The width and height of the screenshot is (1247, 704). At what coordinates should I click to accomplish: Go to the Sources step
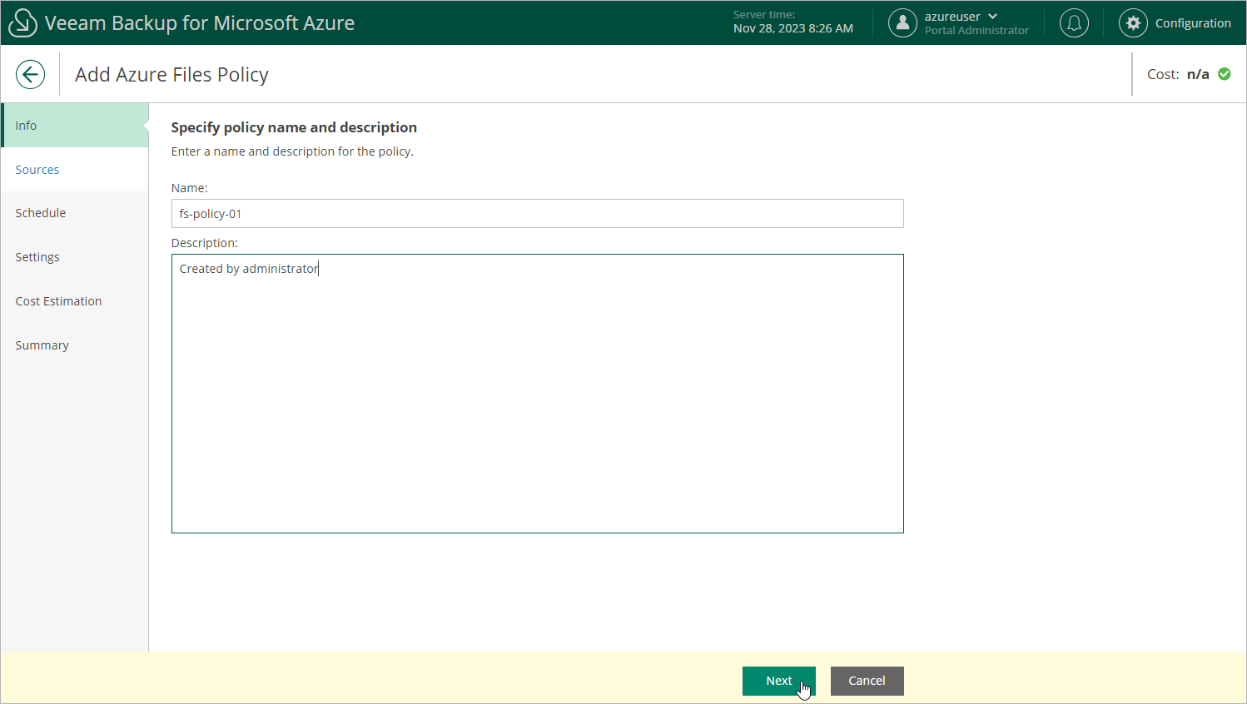point(75,170)
